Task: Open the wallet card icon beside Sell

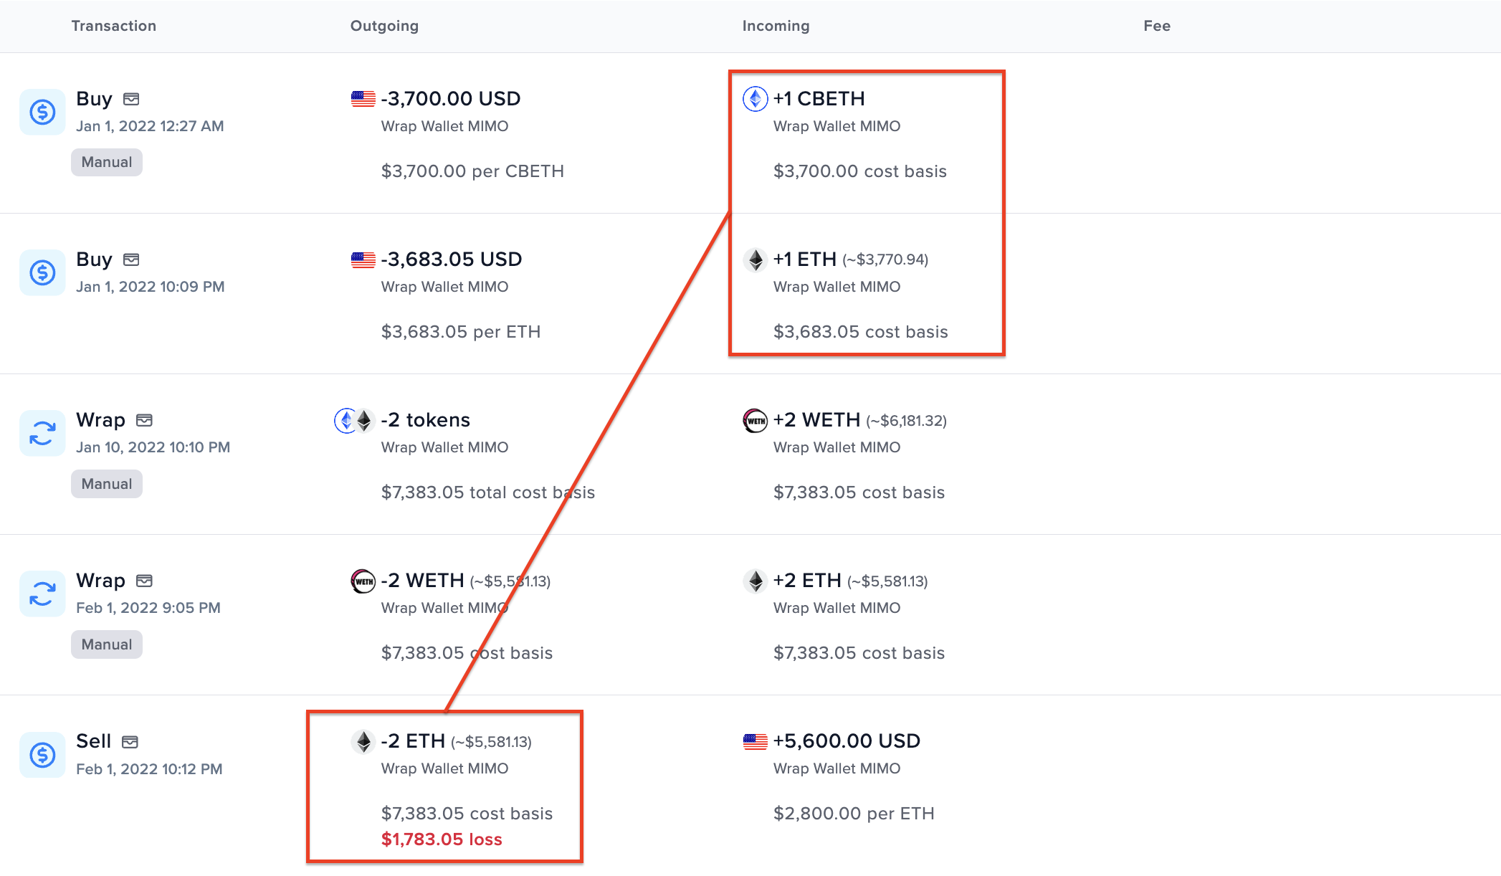Action: click(x=130, y=741)
